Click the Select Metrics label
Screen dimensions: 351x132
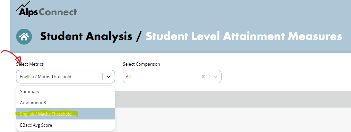tap(30, 64)
